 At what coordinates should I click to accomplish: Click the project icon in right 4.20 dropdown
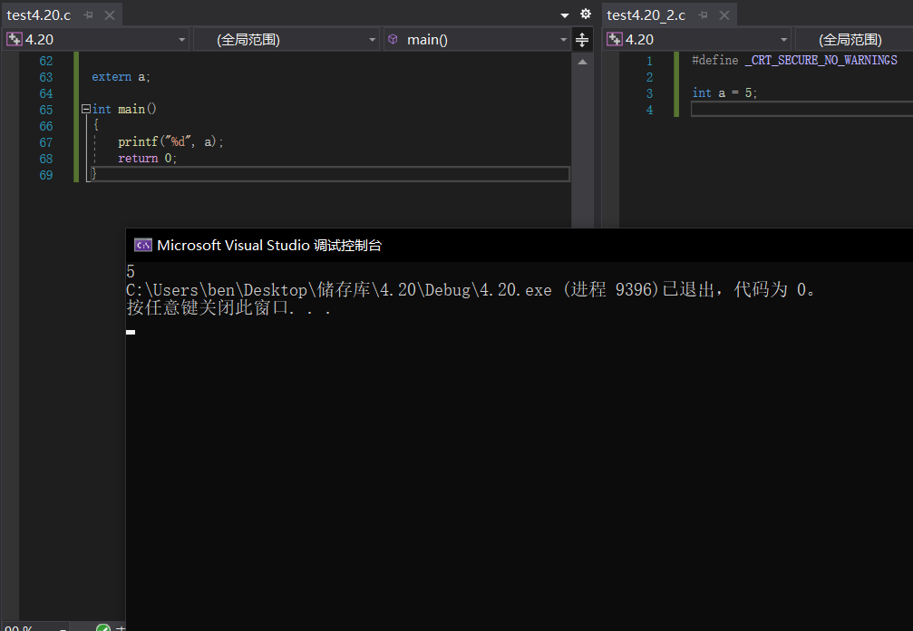[x=615, y=40]
